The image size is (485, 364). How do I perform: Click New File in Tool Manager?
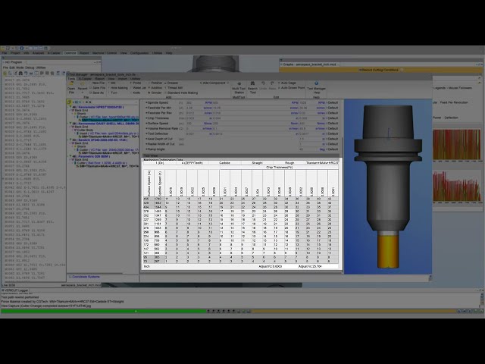(98, 83)
